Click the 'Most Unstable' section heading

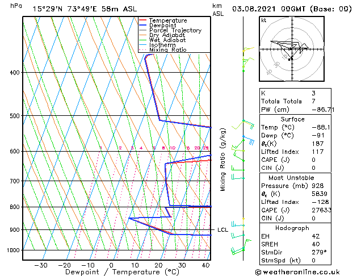pyautogui.click(x=291, y=178)
